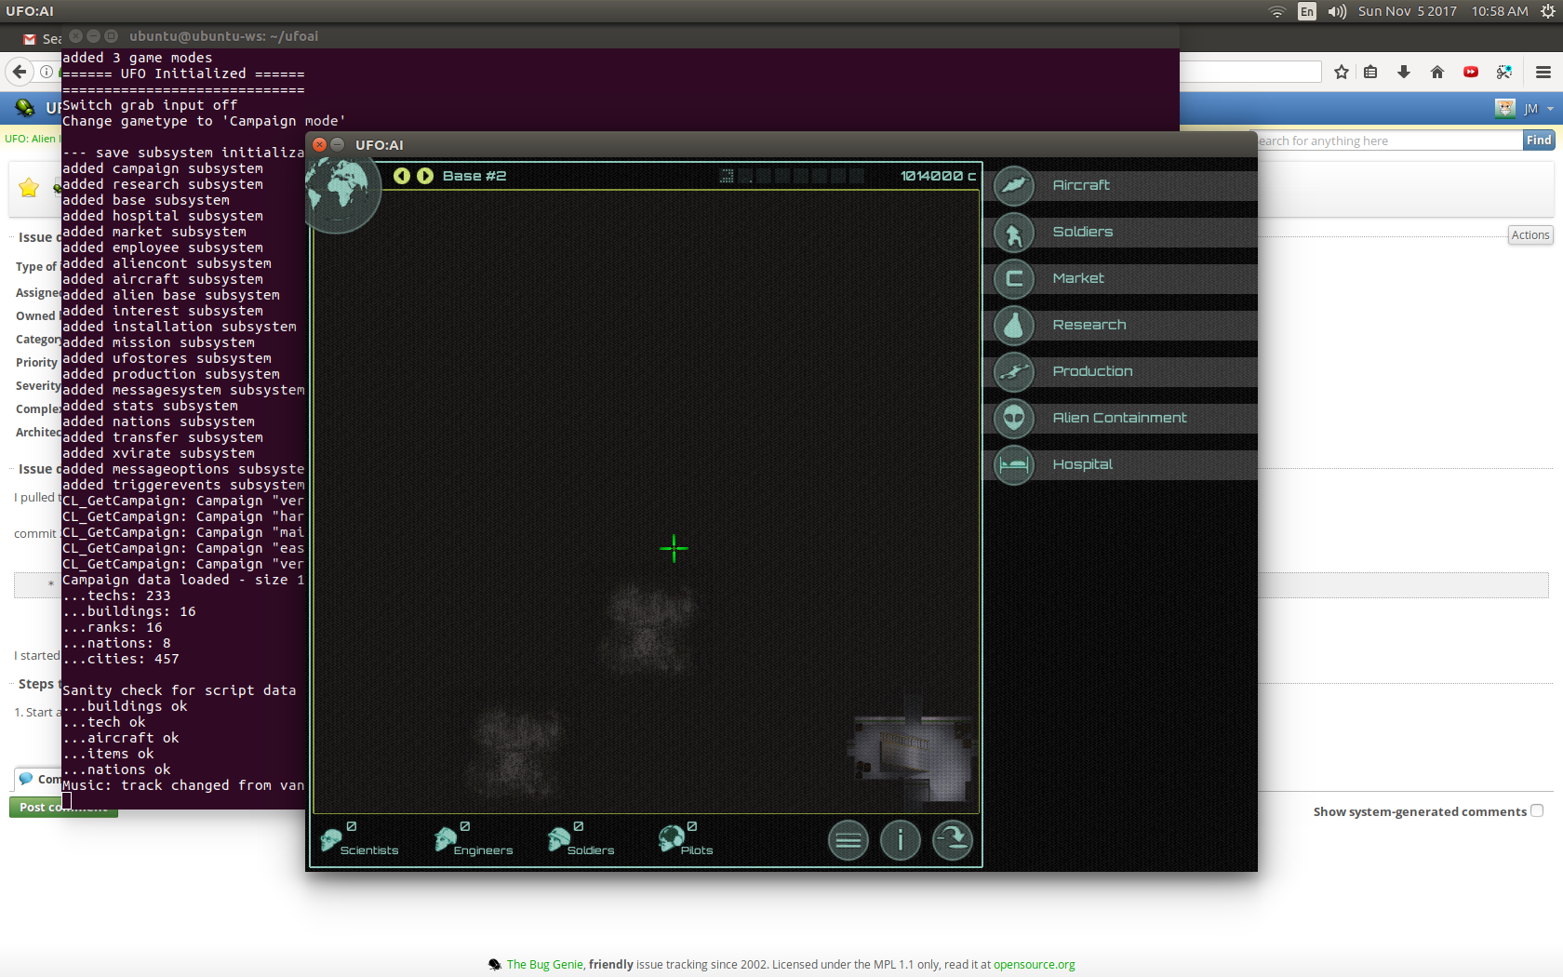This screenshot has width=1563, height=977.
Task: Click the Scientists head icon
Action: 330,839
